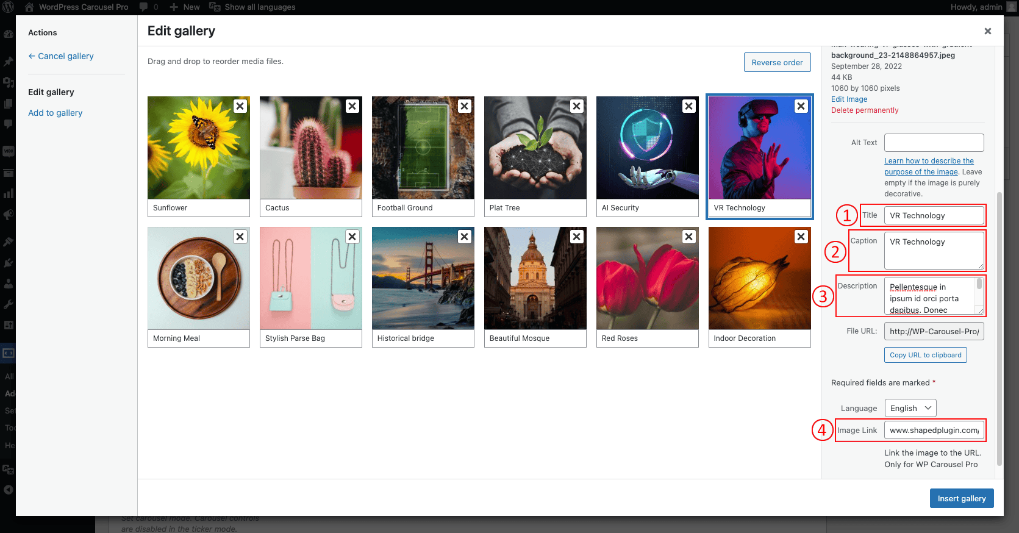
Task: Remove the AI Security image
Action: pyautogui.click(x=689, y=106)
